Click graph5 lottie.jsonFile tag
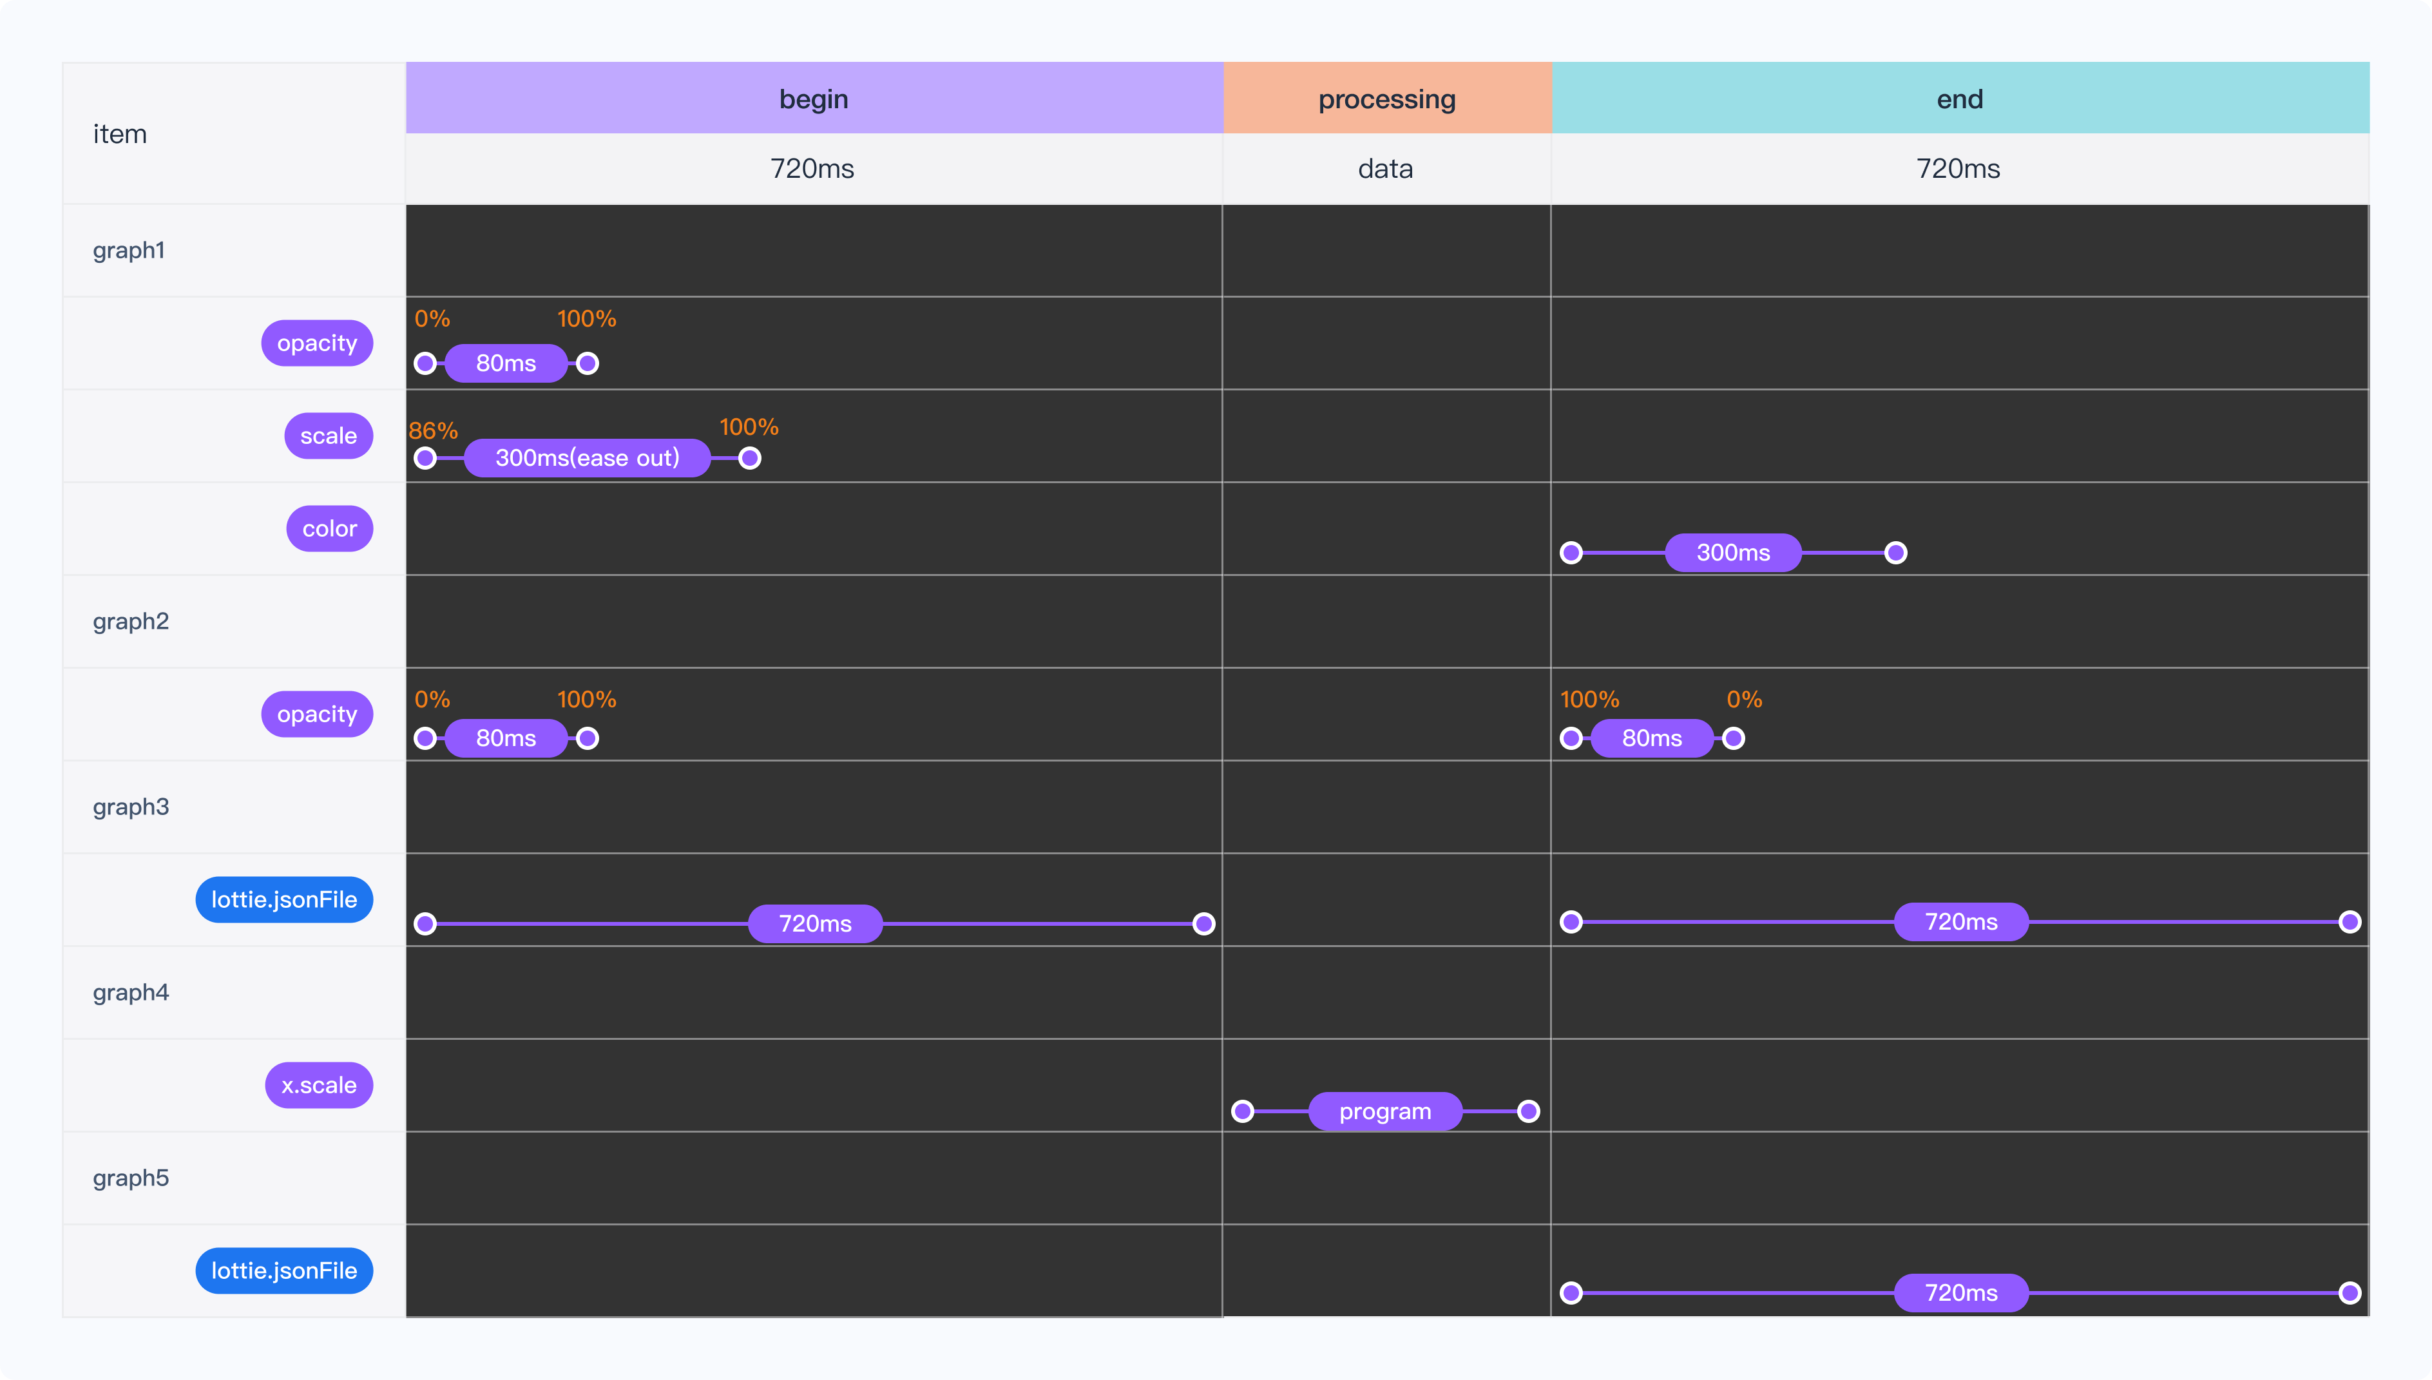 coord(283,1271)
